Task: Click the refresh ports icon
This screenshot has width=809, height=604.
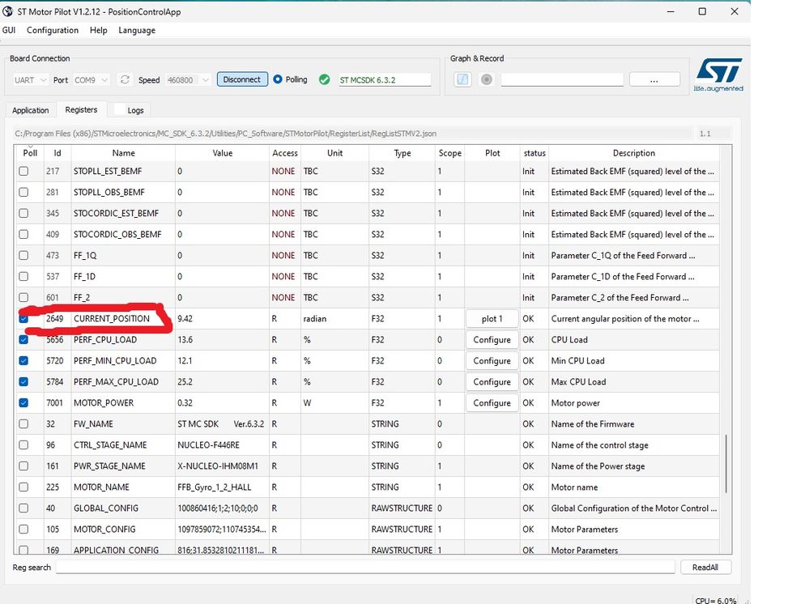Action: (125, 79)
